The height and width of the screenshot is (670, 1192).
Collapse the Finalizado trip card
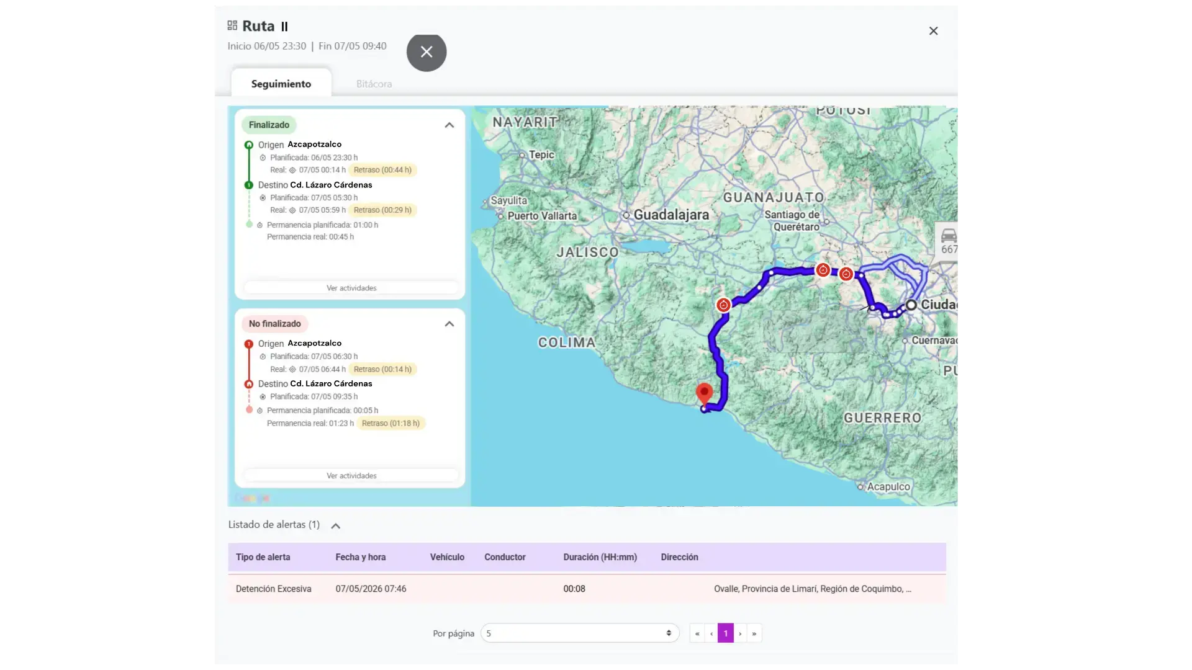click(449, 125)
